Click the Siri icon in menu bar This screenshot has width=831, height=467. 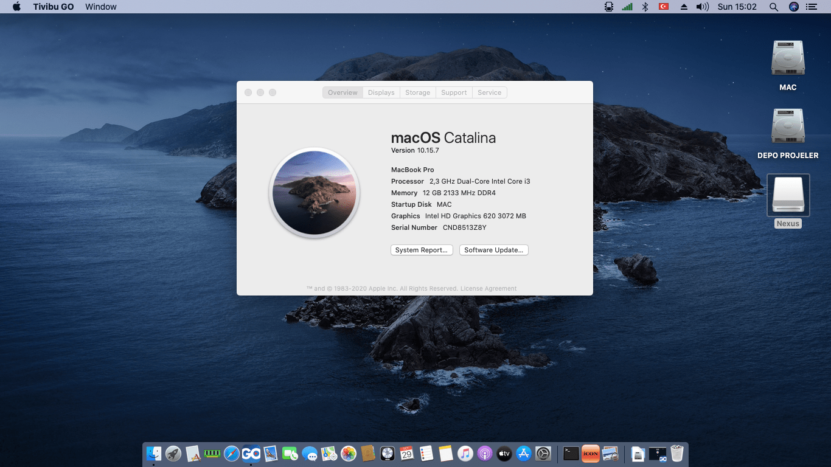coord(793,7)
